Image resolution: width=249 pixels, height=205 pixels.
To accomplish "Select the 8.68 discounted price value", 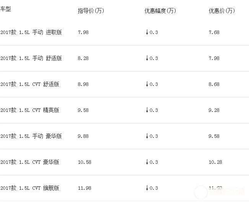I will pos(214,84).
